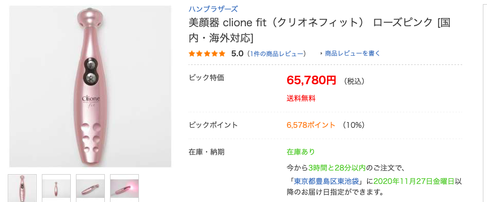Viewport: 487px width, 202px height.
Task: Click the green 在庫あり stock status
Action: coord(301,152)
